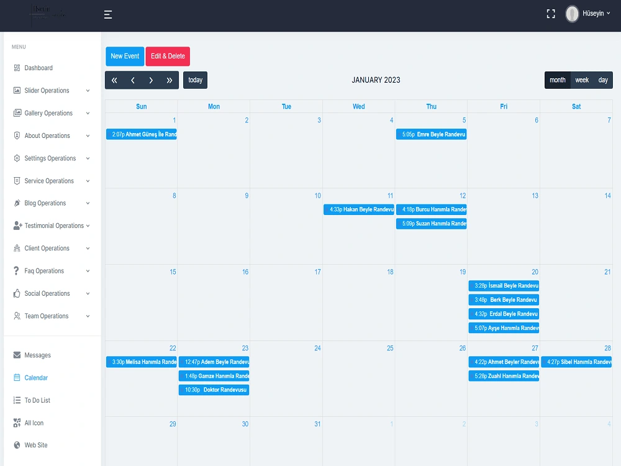The height and width of the screenshot is (466, 621).
Task: Click the New Event button
Action: [x=125, y=57]
